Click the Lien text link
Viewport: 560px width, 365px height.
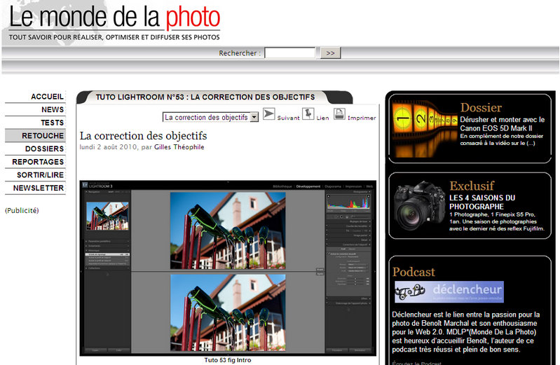point(322,118)
